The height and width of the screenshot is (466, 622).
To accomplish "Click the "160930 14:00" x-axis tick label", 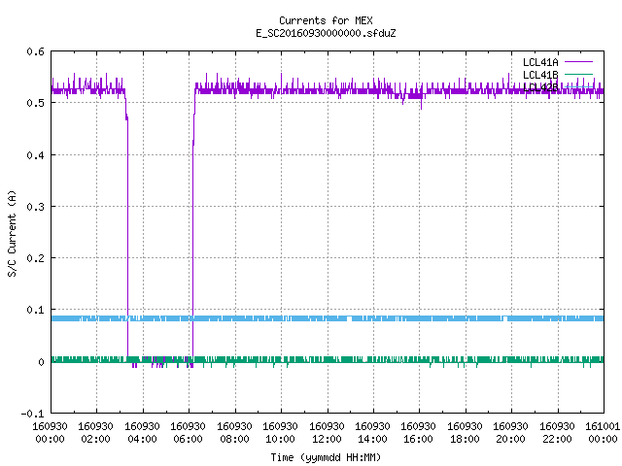I will point(372,433).
